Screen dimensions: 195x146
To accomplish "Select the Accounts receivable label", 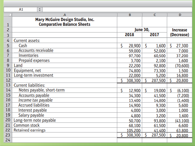I will pyautogui.click(x=36, y=50).
